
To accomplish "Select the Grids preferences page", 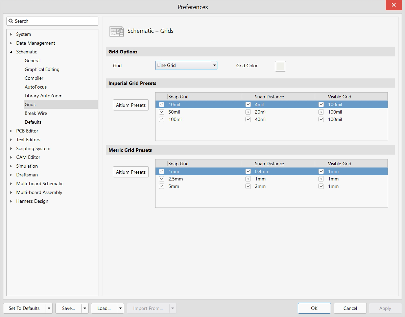I will pos(61,104).
